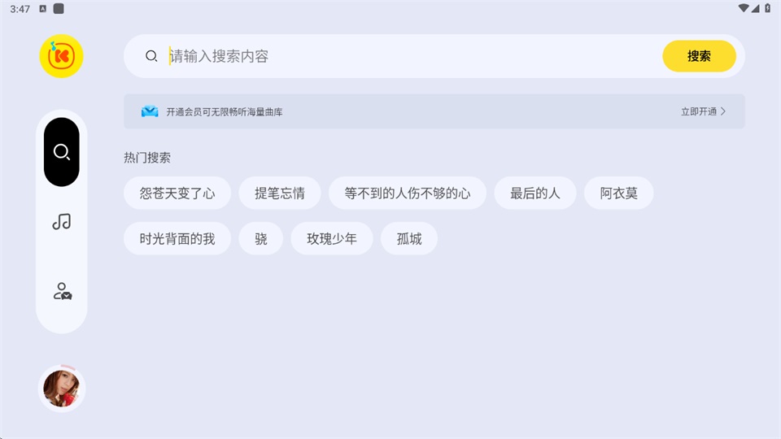Screen dimensions: 781x439
Task: Expand the chevron beside 立即开通
Action: coord(723,111)
